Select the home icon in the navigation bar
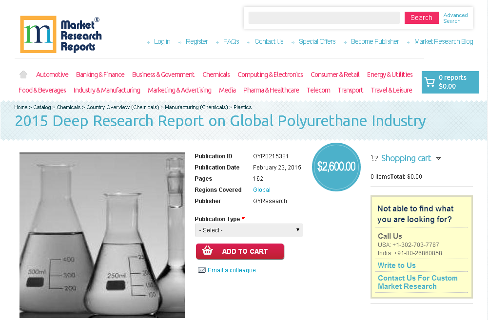 (x=23, y=74)
